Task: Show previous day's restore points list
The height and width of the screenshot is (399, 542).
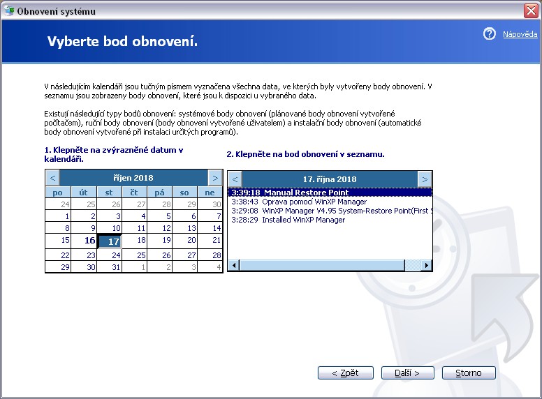Action: pos(235,179)
